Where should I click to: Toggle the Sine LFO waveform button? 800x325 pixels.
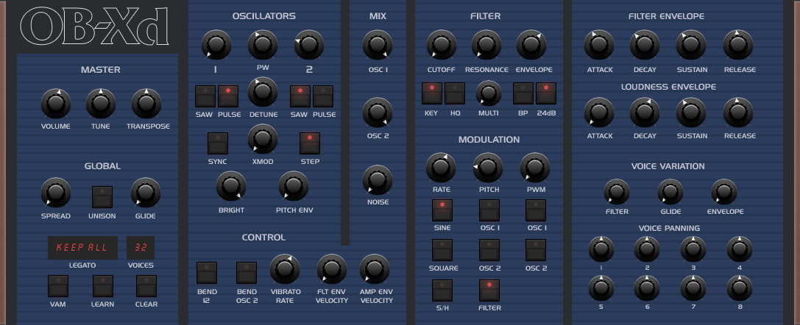[442, 210]
